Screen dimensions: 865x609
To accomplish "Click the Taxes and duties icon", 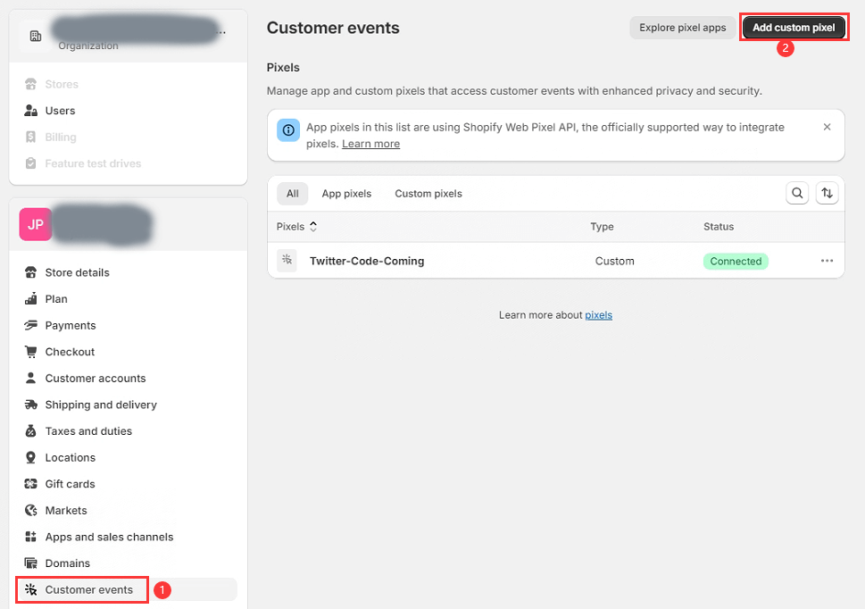I will click(31, 430).
